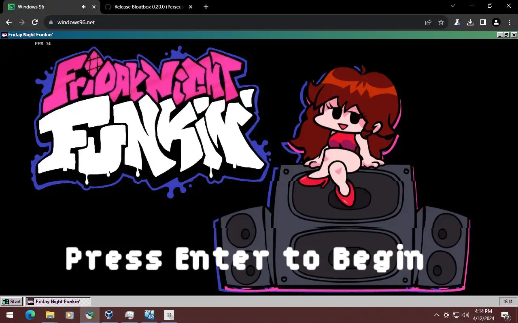Click the active Chrome taskbar icon
518x323 pixels.
(89, 315)
